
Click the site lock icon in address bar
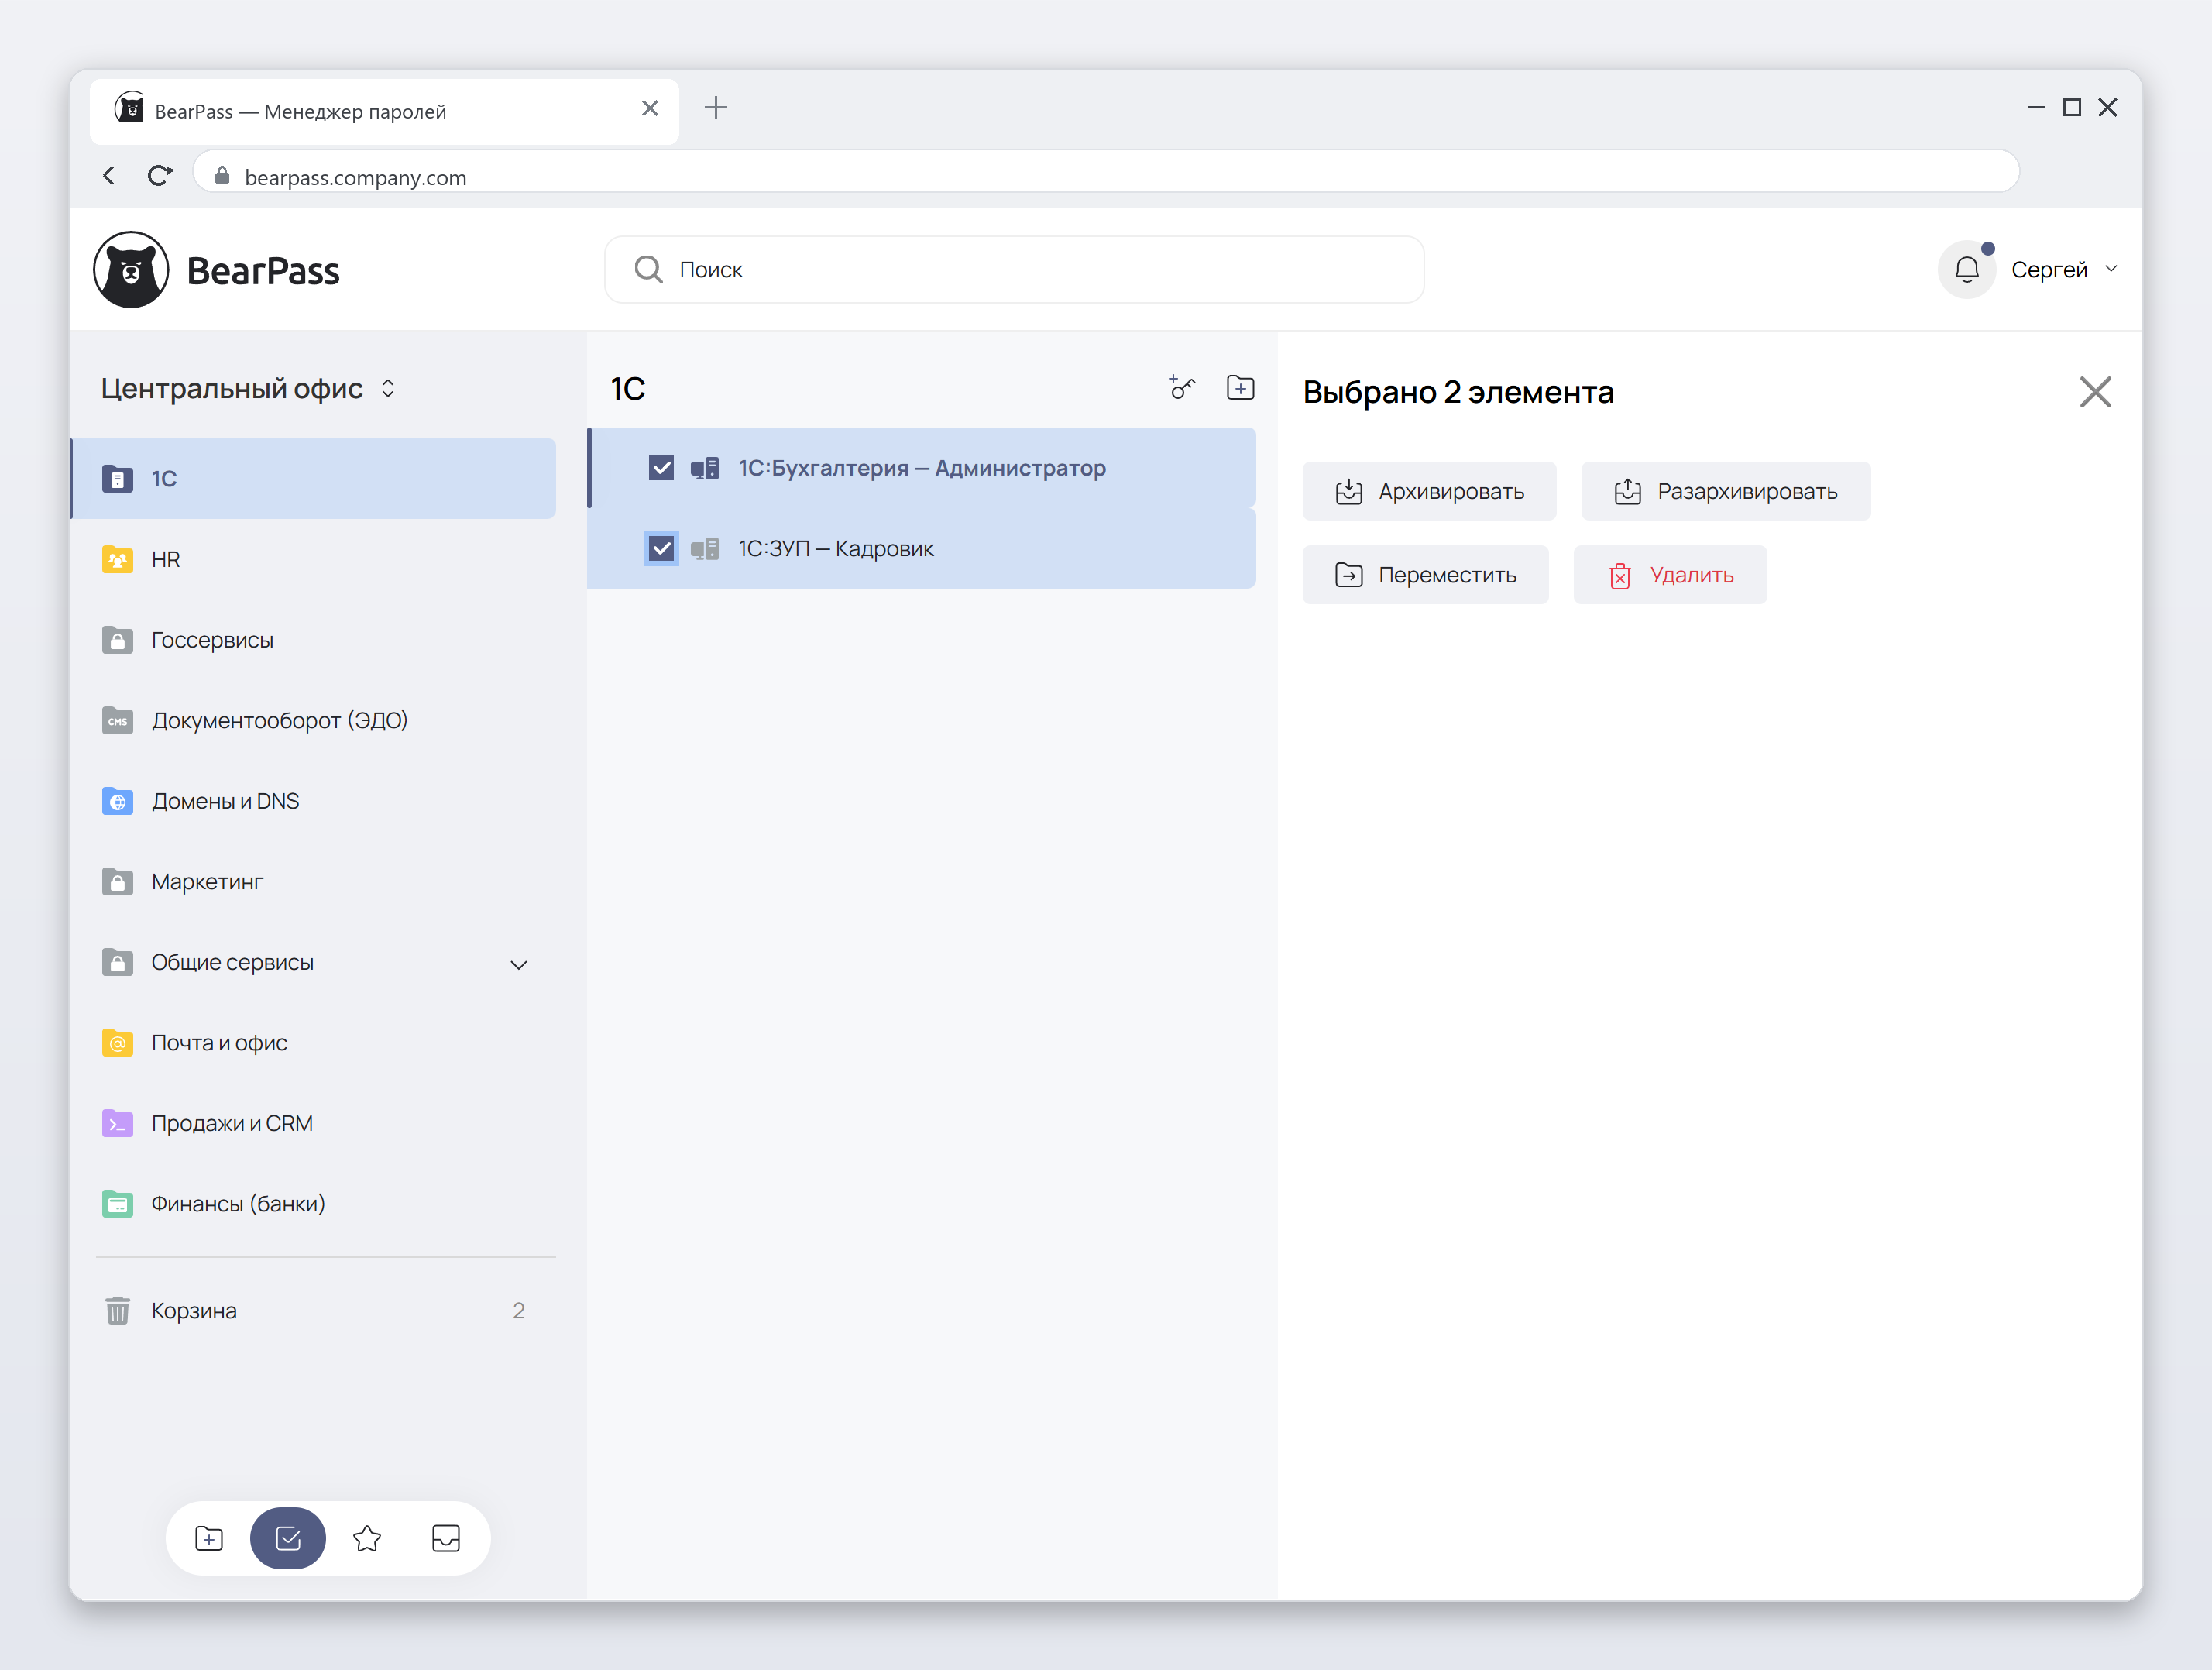[x=222, y=176]
